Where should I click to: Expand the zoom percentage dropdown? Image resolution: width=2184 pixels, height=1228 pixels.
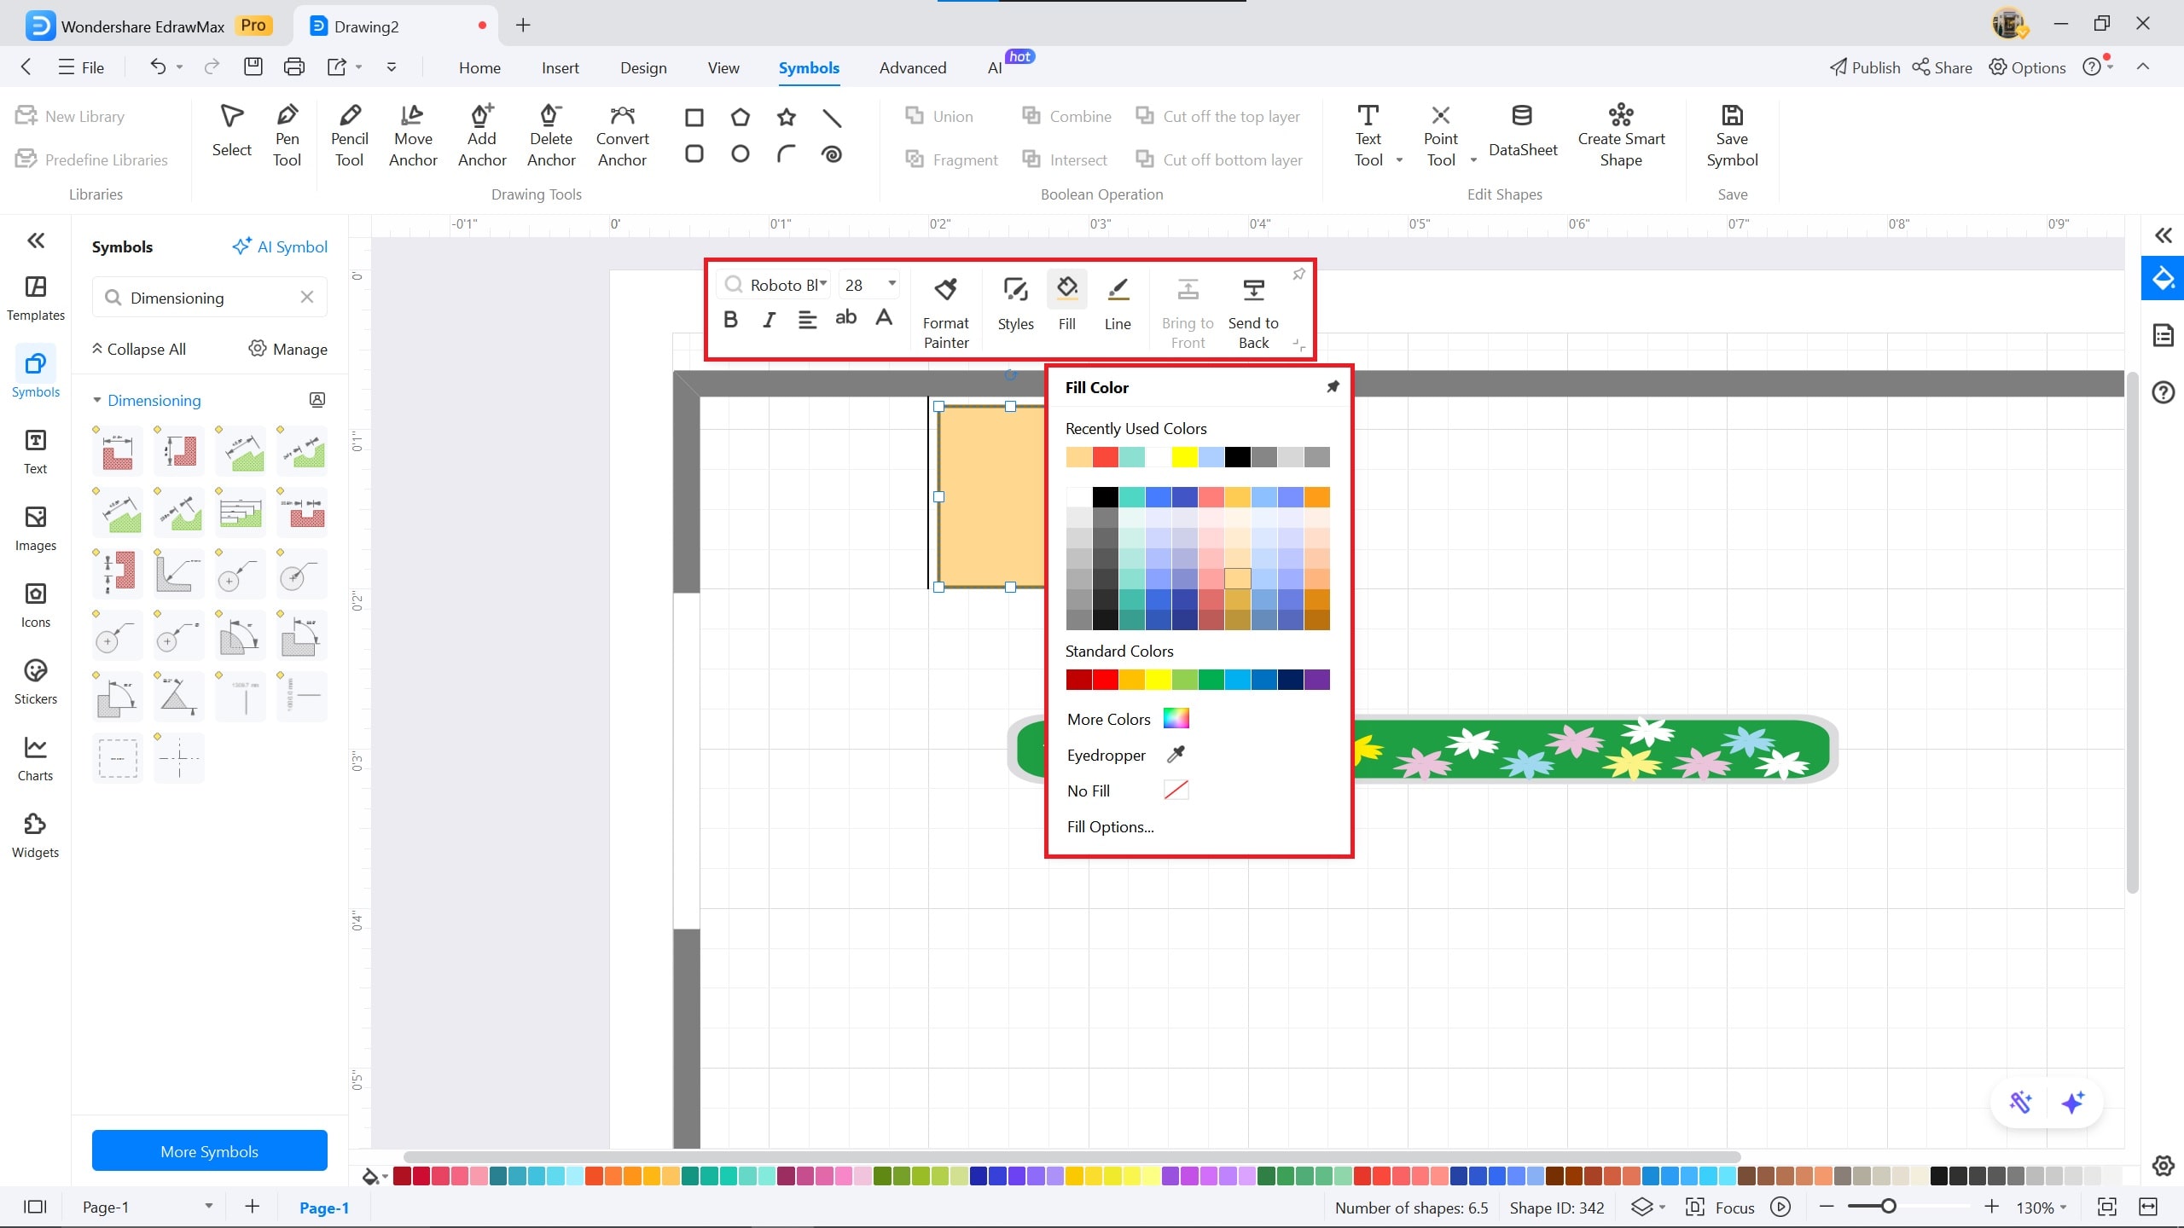pyautogui.click(x=2063, y=1208)
